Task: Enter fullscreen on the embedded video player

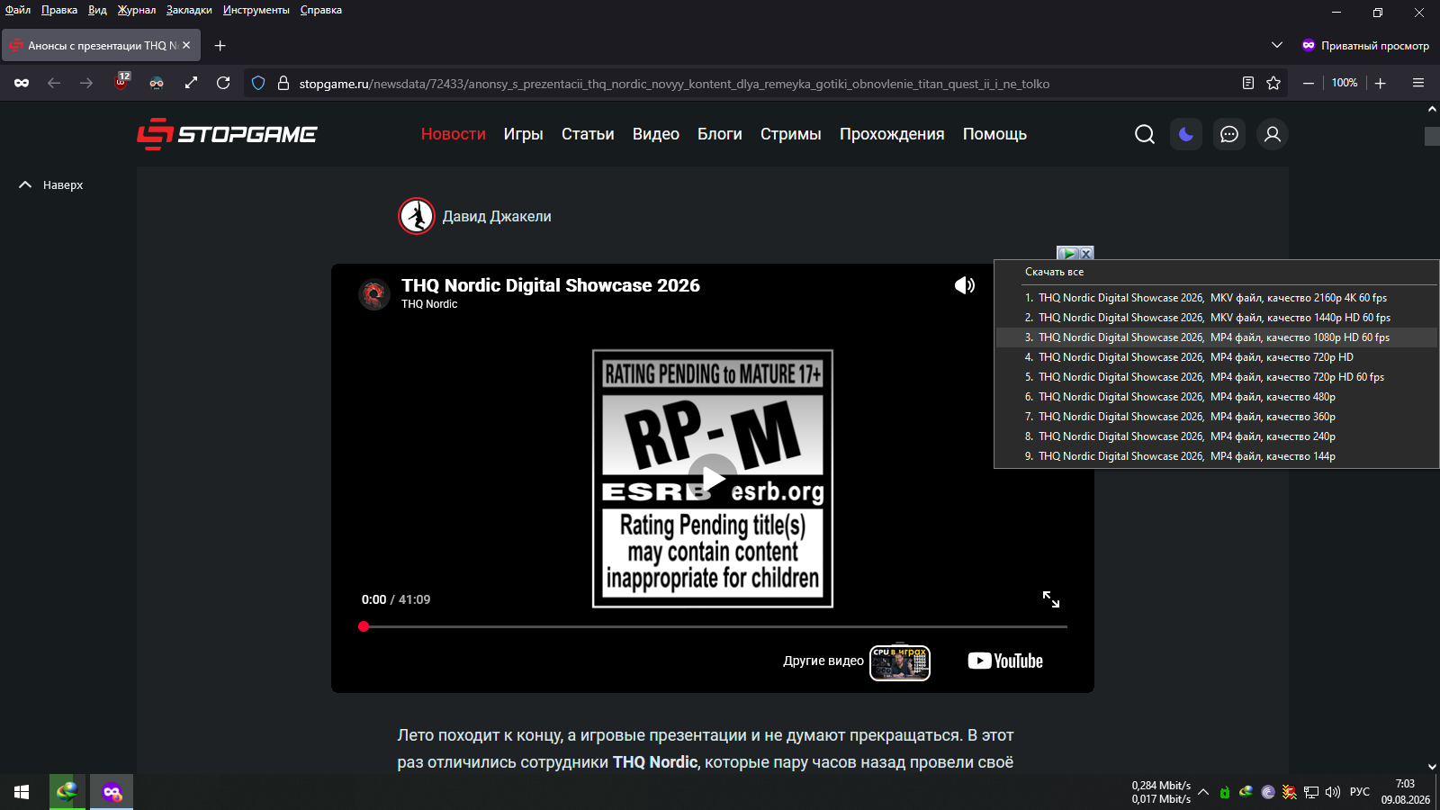Action: [1051, 599]
